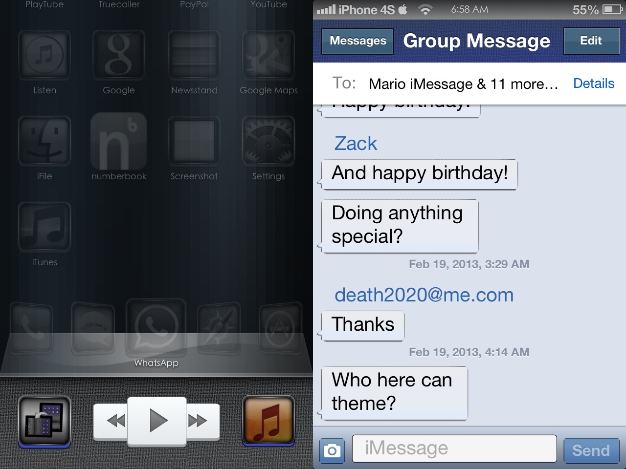626x469 pixels.
Task: Open the Messages app in the dock
Action: coord(93,328)
